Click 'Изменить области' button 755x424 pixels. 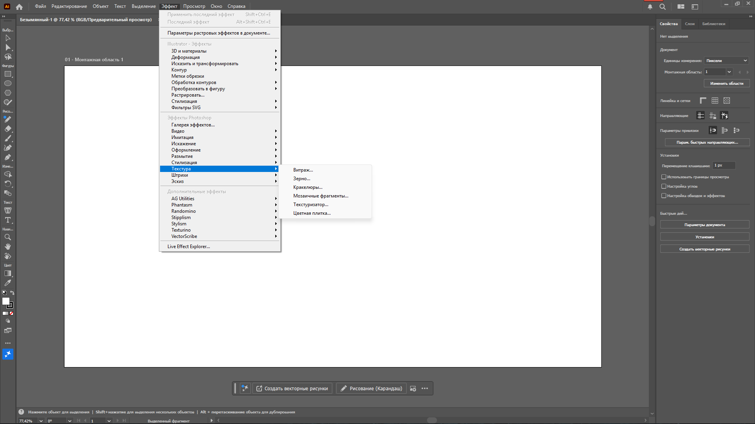727,84
